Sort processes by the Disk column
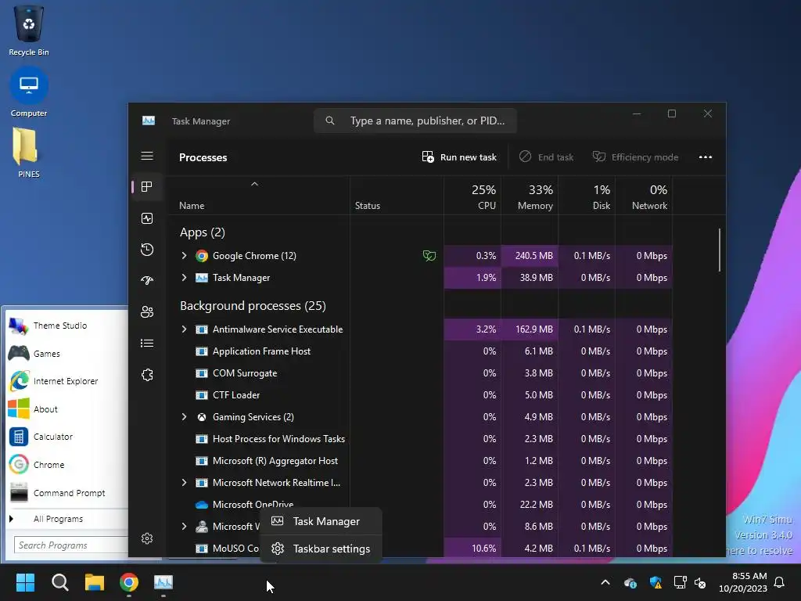 click(587, 196)
